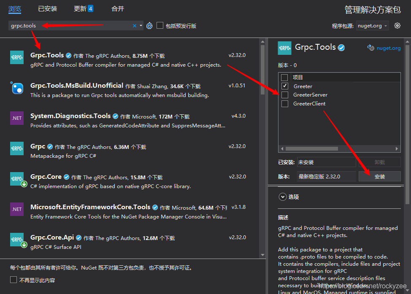The image size is (411, 294).
Task: Select the System.Diagnostics.Tools package title
Action: [x=70, y=116]
